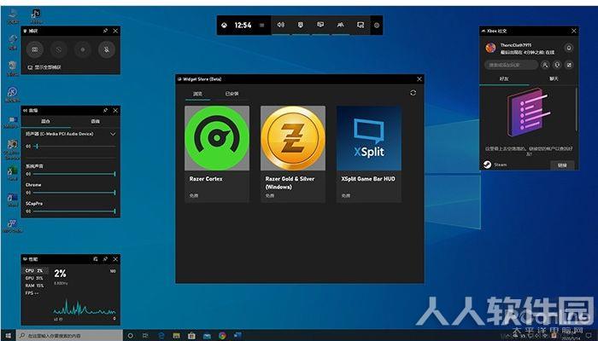The width and height of the screenshot is (598, 341).
Task: Click the user avatar in Xbox Social
Action: [x=490, y=48]
